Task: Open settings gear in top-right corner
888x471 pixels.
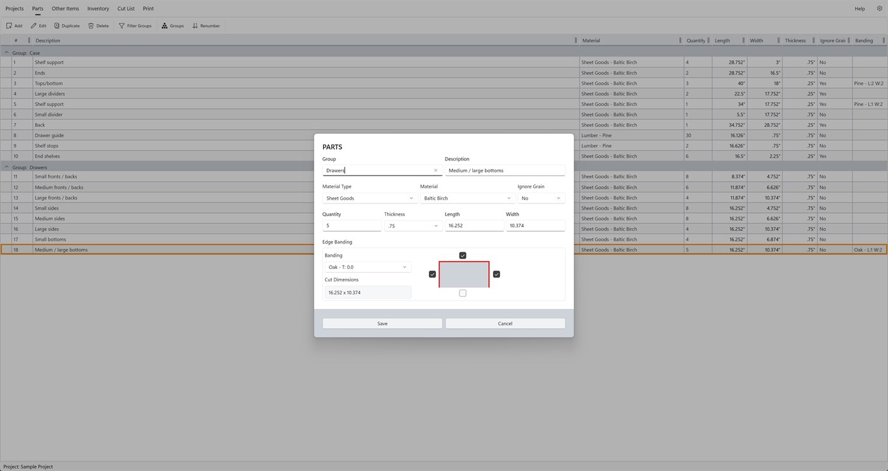Action: [879, 9]
